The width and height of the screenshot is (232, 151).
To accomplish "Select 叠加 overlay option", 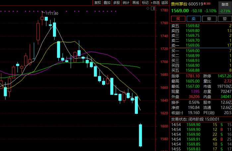I will (x=107, y=3).
